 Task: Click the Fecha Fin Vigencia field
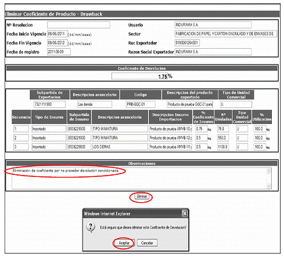pyautogui.click(x=57, y=43)
